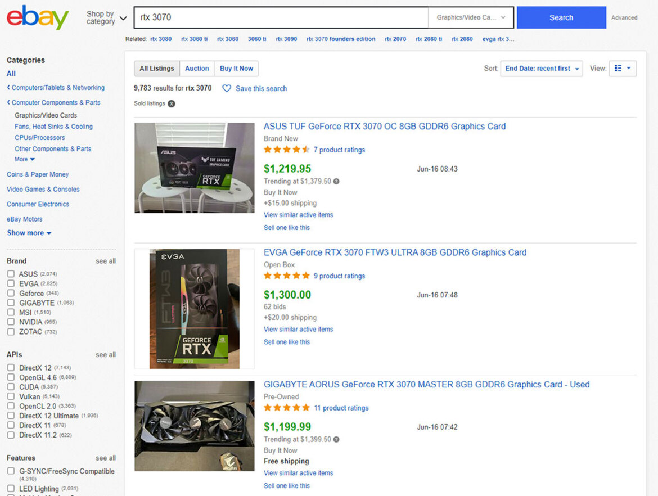Viewport: 658px width, 496px height.
Task: Enable the LED Lighting feature filter
Action: 11,489
